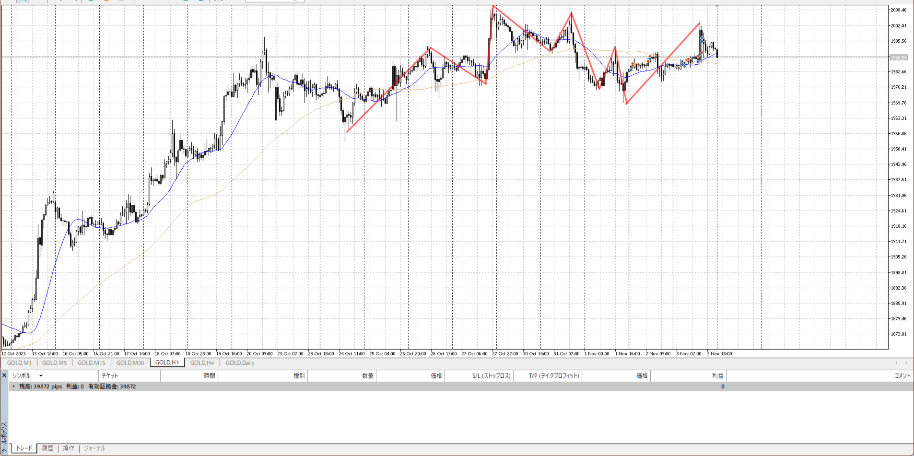Viewport: 914px width, 456px height.
Task: Sort by the チケット column header
Action: (110, 376)
